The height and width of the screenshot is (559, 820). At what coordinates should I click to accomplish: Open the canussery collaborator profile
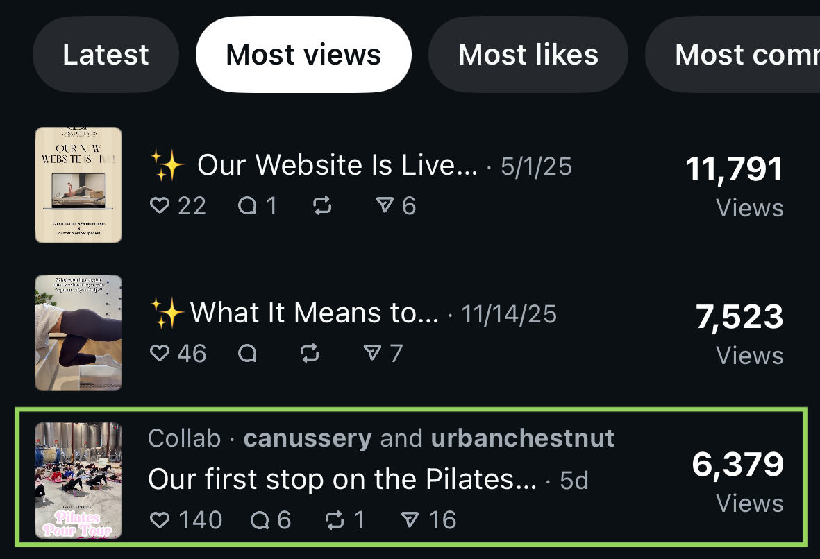308,438
